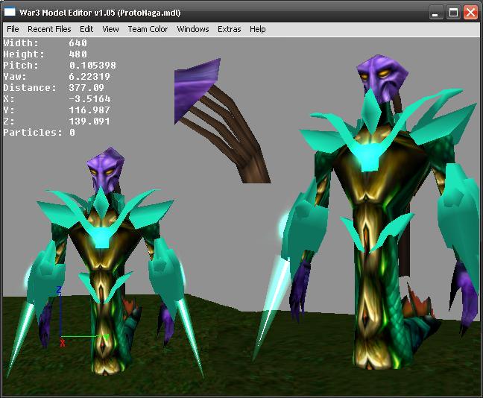The width and height of the screenshot is (483, 398).
Task: Click the Y value 116.987
Action: [89, 110]
